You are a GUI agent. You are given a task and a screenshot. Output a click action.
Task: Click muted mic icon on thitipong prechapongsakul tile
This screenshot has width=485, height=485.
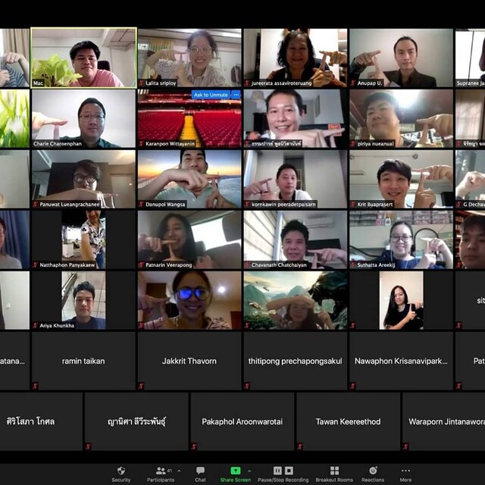click(x=247, y=386)
